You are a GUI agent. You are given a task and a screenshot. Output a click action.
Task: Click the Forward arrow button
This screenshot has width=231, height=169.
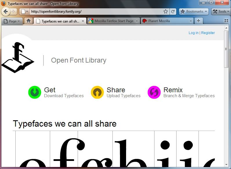13,12
